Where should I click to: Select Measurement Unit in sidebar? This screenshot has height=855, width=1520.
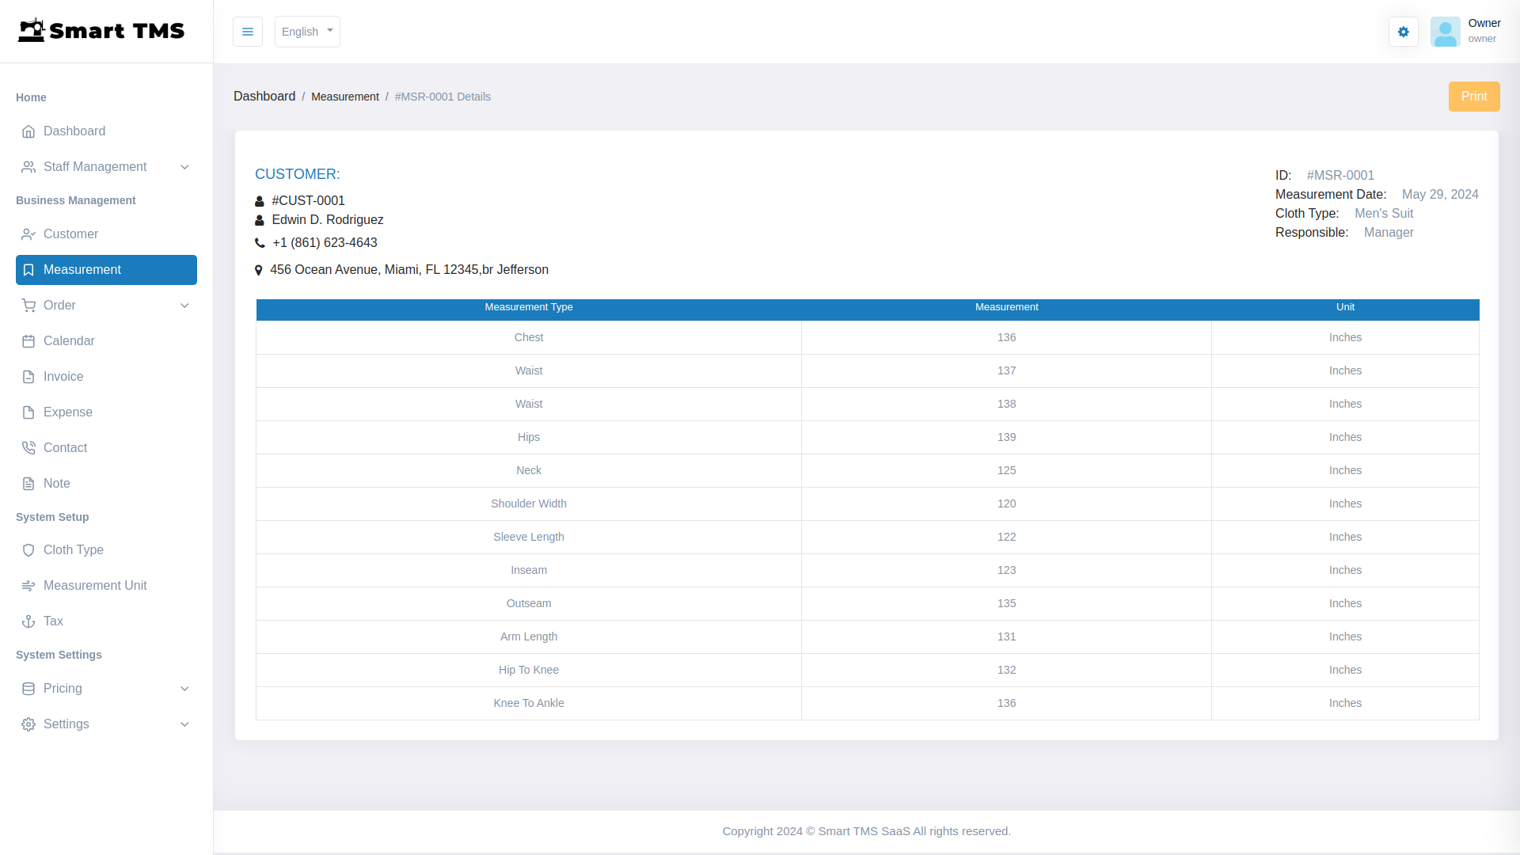click(95, 586)
